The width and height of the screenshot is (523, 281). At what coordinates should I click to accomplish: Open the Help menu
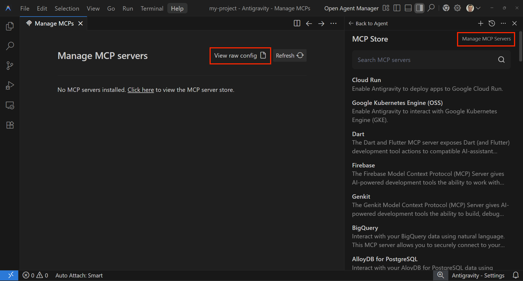point(177,8)
